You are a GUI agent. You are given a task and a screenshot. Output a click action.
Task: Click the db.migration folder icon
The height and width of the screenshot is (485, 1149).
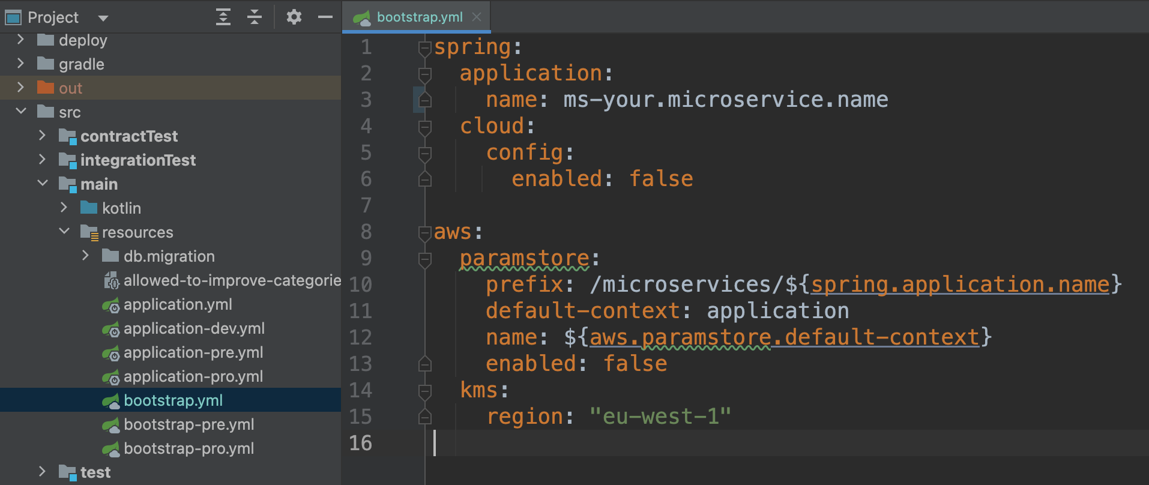(x=110, y=256)
